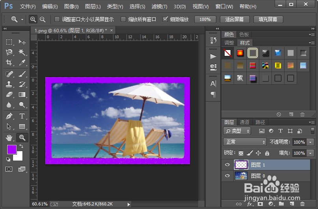Image resolution: width=318 pixels, height=209 pixels.
Task: Click the Zoom In mode icon
Action: [x=33, y=19]
